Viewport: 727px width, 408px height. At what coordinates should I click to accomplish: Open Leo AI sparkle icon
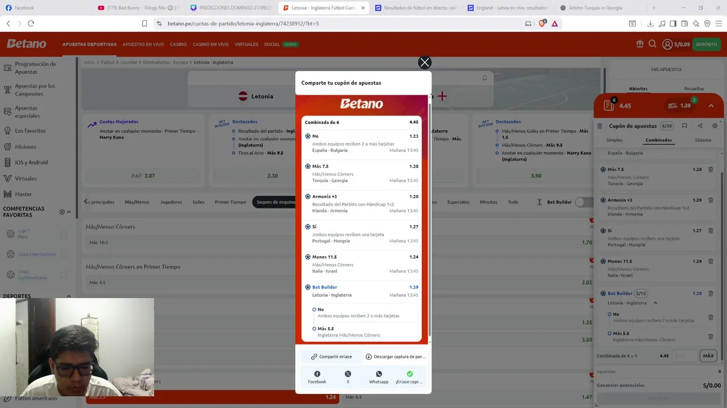[696, 23]
